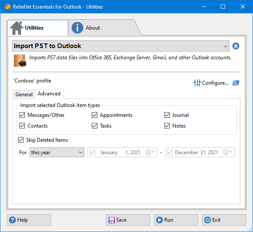Toggle the December end date checkbox

170,152
